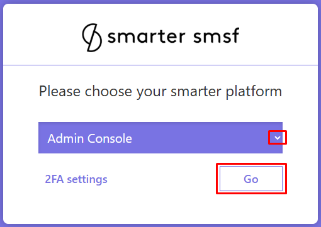
Task: Click the circular slashed logo mark
Action: [92, 38]
